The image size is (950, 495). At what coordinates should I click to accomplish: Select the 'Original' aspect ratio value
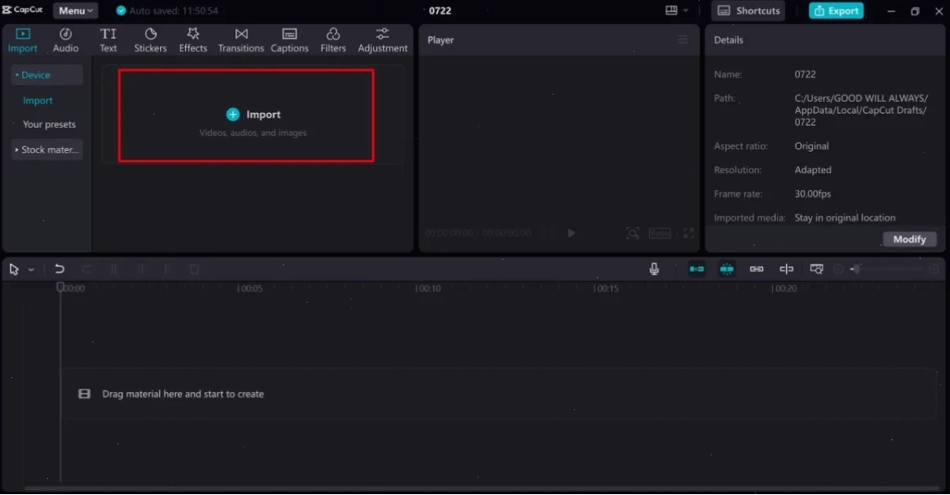tap(811, 146)
